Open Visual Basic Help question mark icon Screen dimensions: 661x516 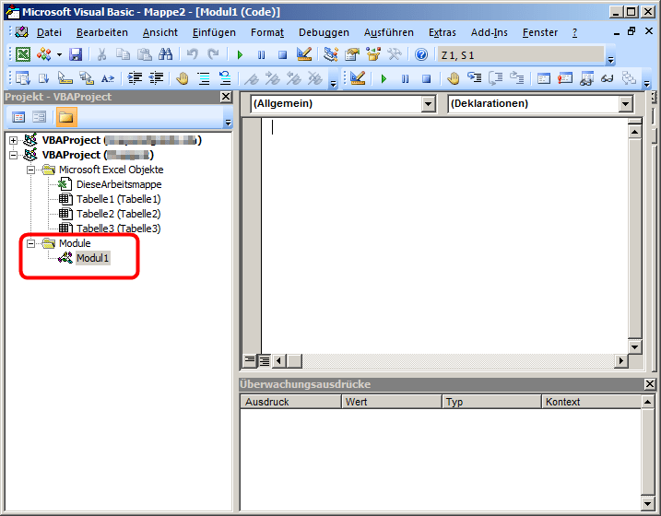[421, 54]
